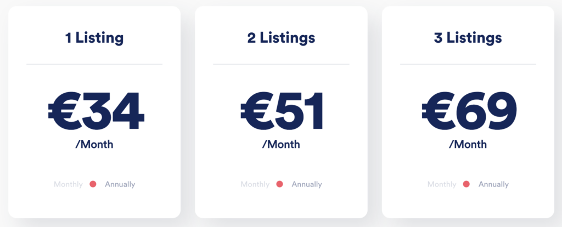Screen dimensions: 562x227
Task: Click the "2 Listings" plan heading
Action: [x=281, y=38]
